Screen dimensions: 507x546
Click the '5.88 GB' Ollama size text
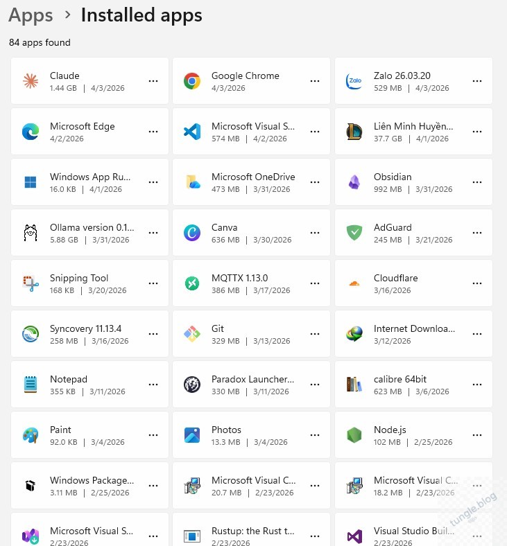64,240
